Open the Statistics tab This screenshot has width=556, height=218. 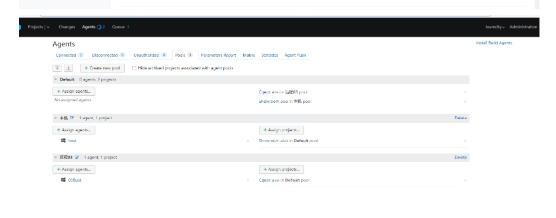tap(270, 55)
